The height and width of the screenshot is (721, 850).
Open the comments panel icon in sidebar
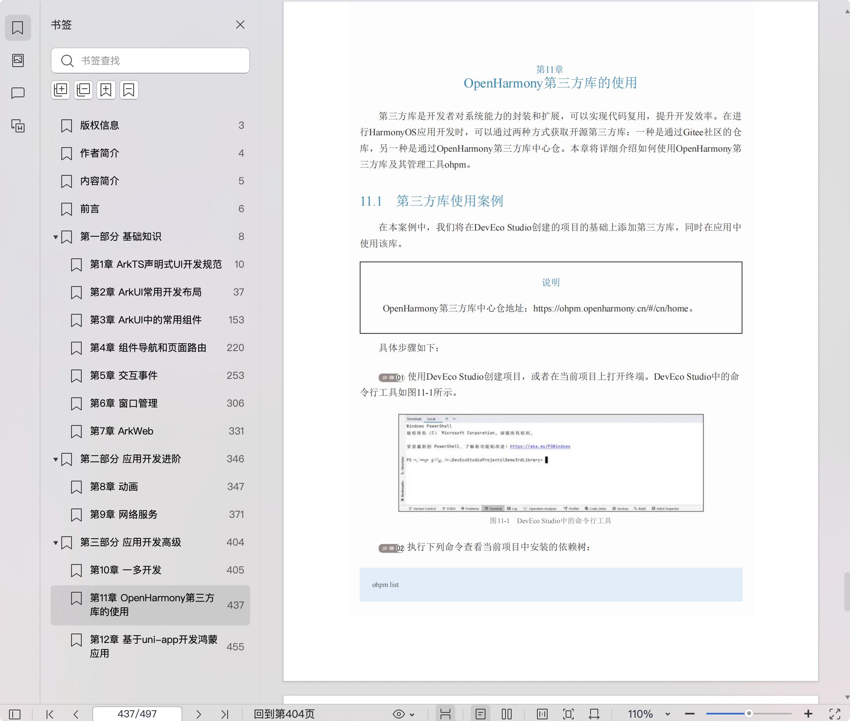coord(18,93)
